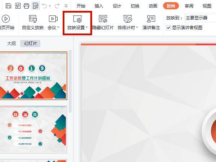The width and height of the screenshot is (216, 162).
Task: Switch to 大纲 outline pane tab
Action: pyautogui.click(x=12, y=44)
